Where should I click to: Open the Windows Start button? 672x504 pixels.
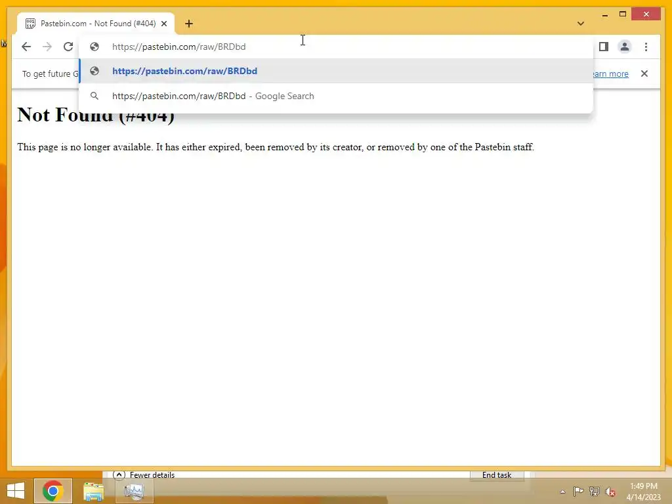tap(16, 491)
